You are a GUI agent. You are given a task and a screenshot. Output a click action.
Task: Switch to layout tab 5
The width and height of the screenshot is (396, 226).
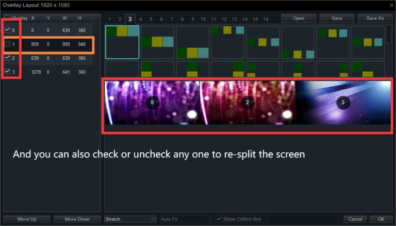(151, 19)
